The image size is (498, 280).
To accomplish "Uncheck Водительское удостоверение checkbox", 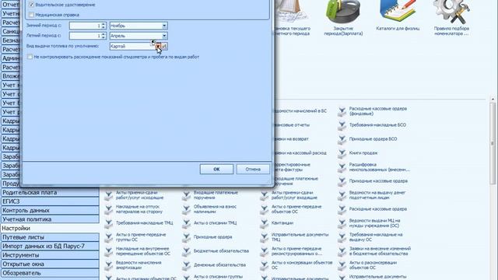I will point(31,5).
